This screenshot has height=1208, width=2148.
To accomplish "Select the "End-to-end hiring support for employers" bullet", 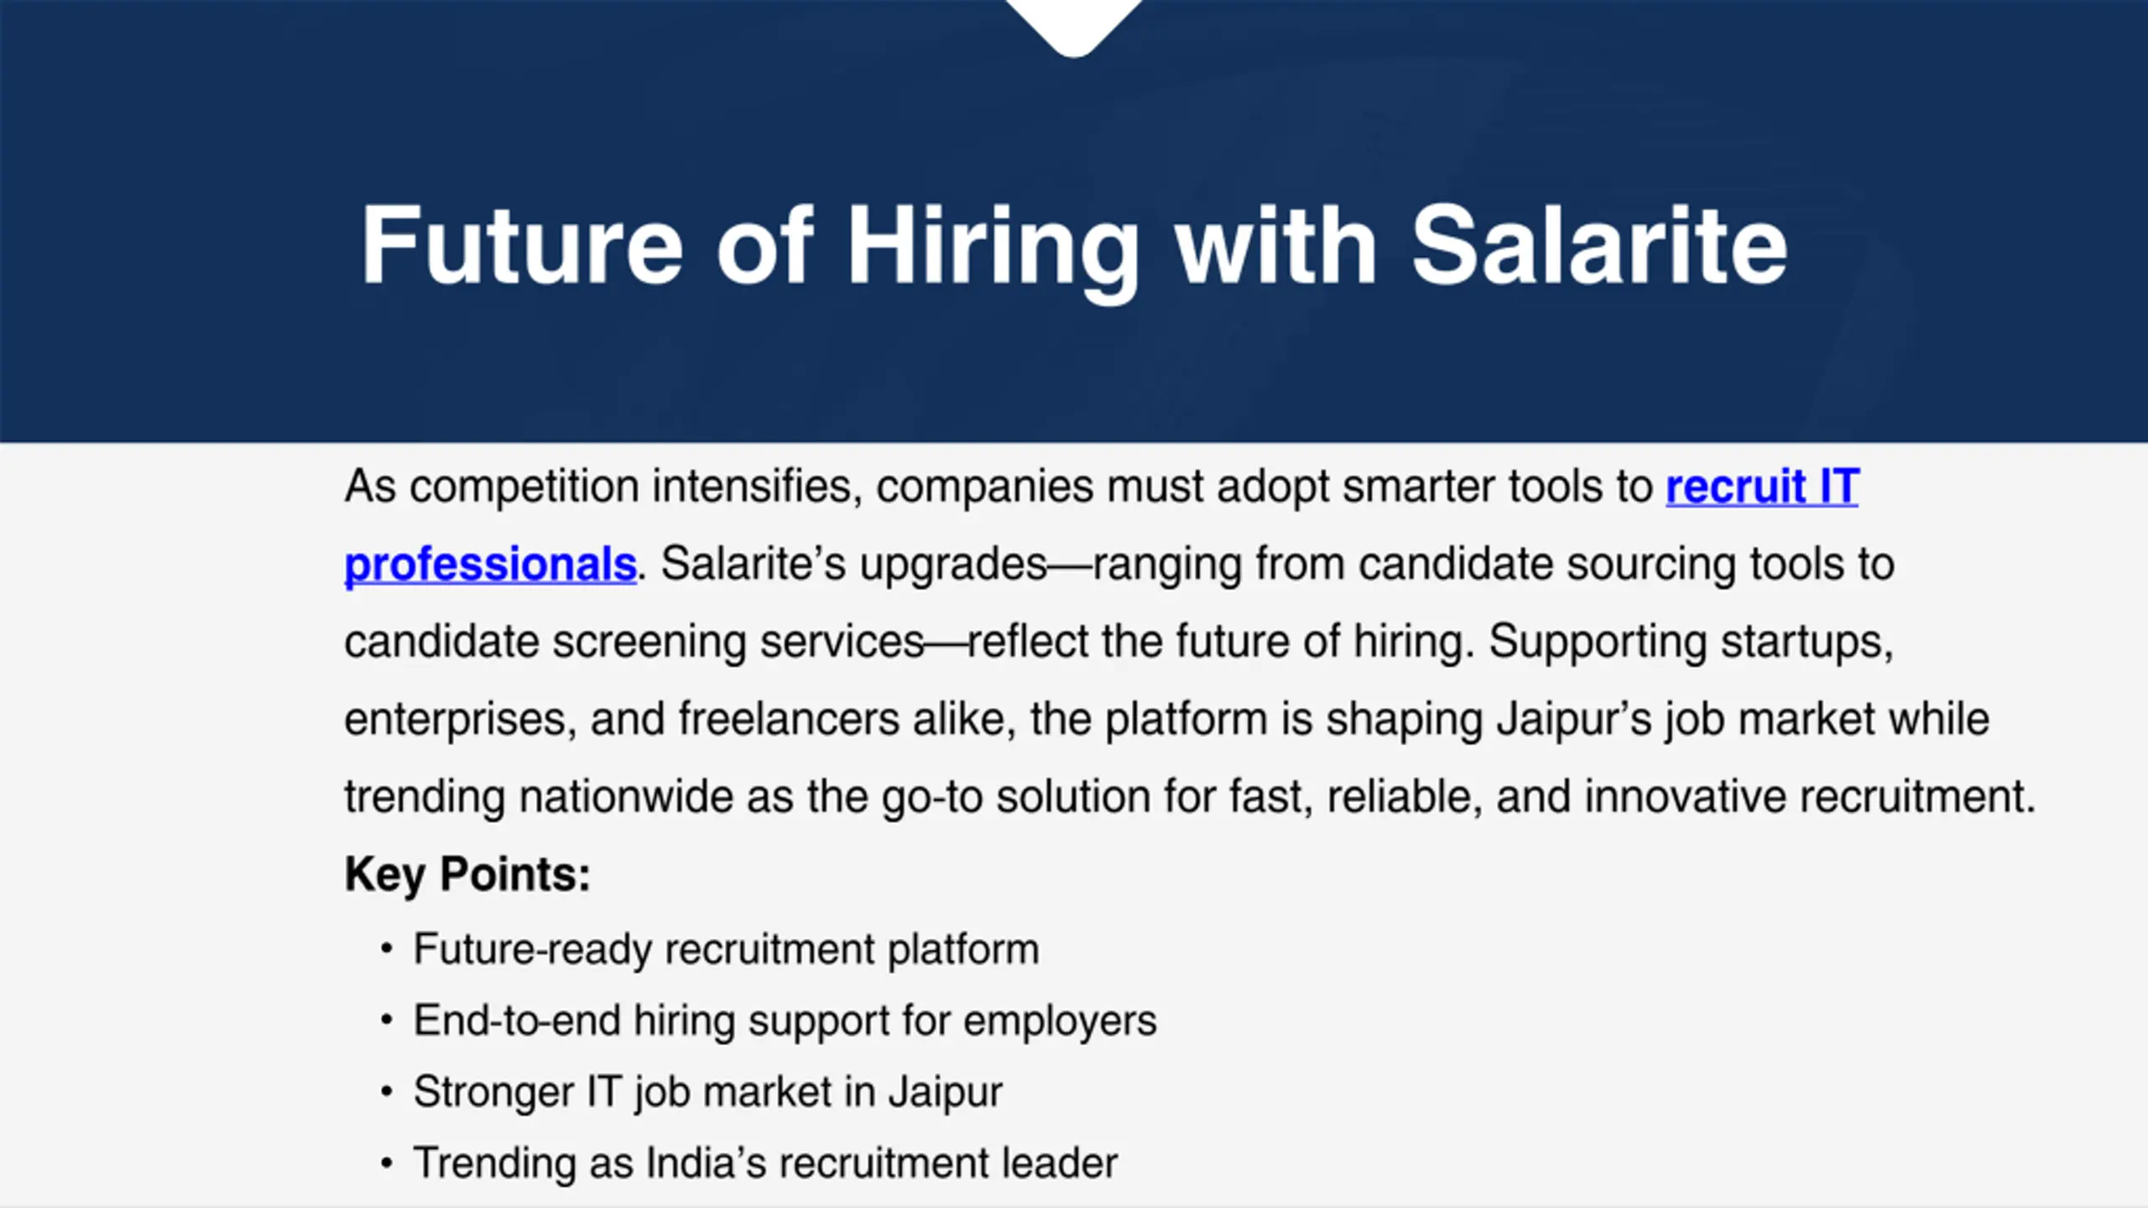I will tap(785, 1021).
